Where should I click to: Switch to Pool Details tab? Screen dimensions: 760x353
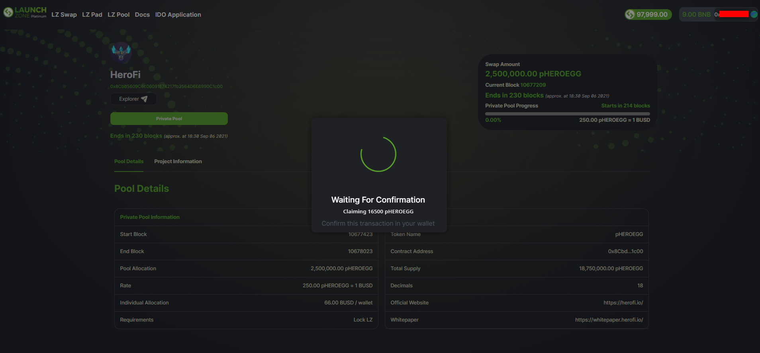(129, 162)
